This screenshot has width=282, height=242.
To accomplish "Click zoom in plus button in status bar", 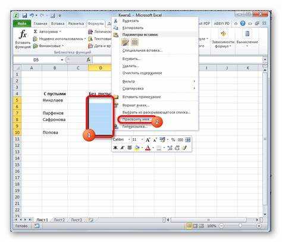I will (x=259, y=225).
